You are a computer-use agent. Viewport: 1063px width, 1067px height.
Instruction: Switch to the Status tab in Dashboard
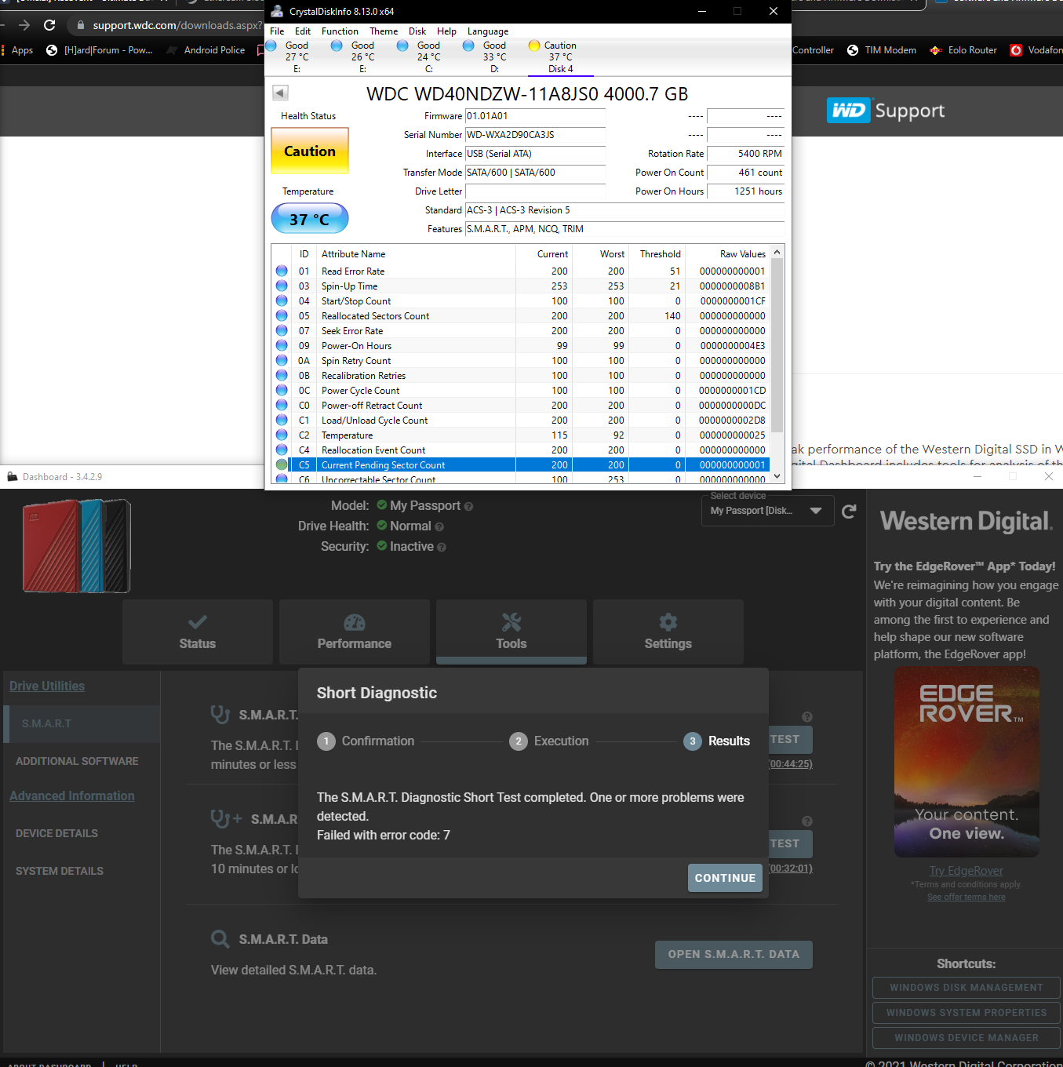click(198, 632)
